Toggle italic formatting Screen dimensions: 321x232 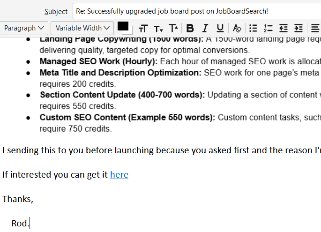pyautogui.click(x=205, y=28)
